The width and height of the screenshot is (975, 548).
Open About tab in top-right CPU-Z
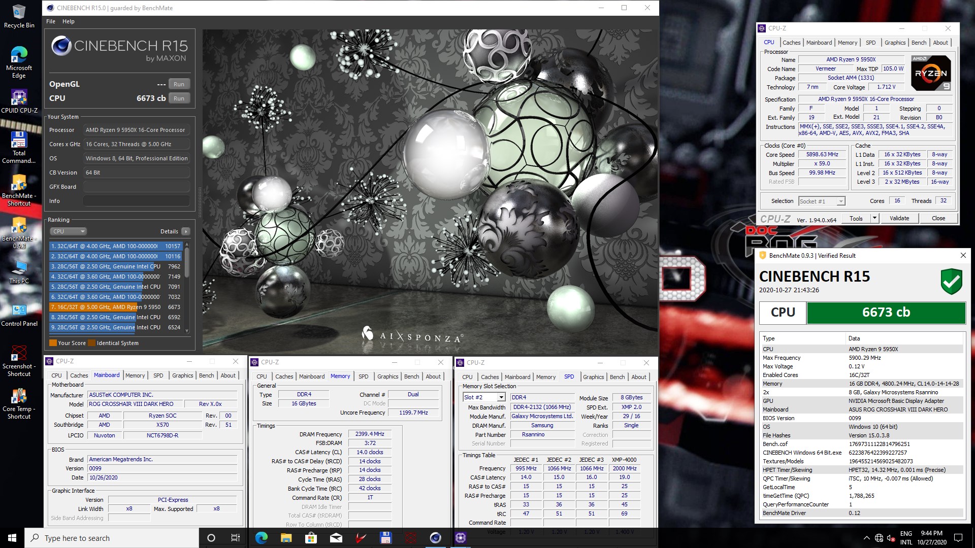tap(940, 43)
